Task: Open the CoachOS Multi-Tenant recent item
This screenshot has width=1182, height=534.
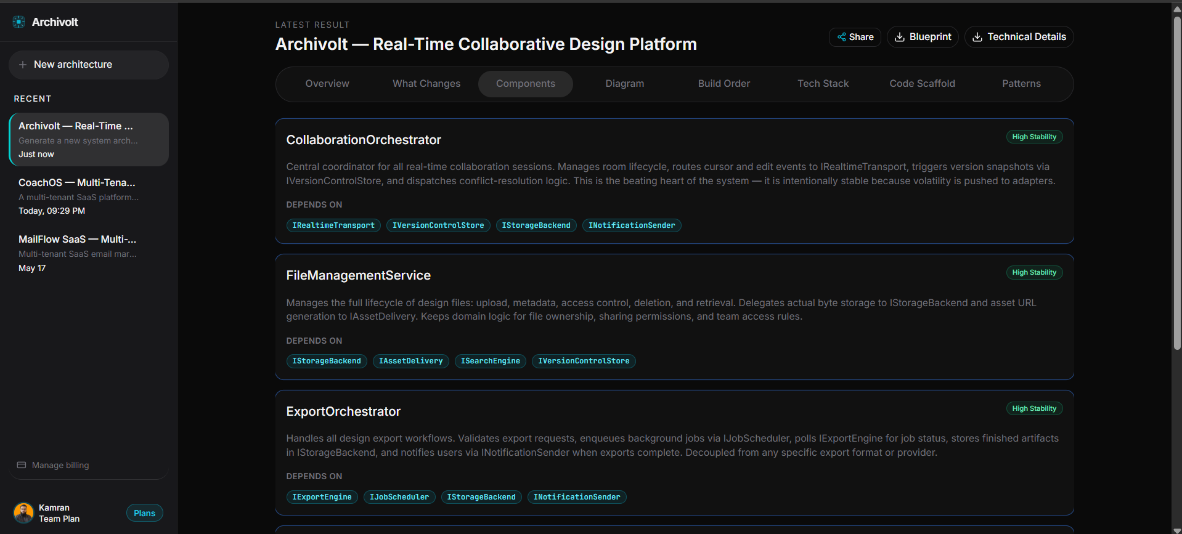Action: pyautogui.click(x=89, y=196)
